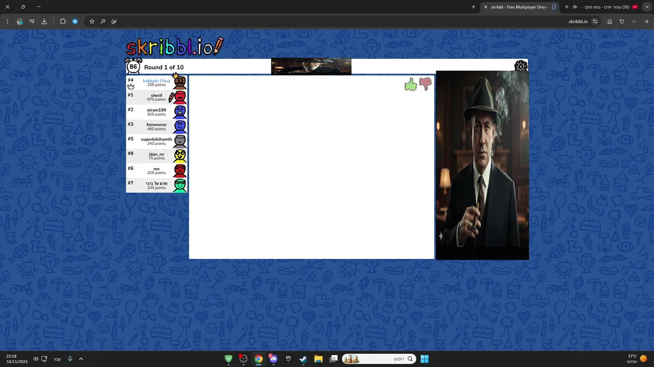Click microphone icon in system tray
Viewport: 654px width, 367px height.
coord(70,359)
